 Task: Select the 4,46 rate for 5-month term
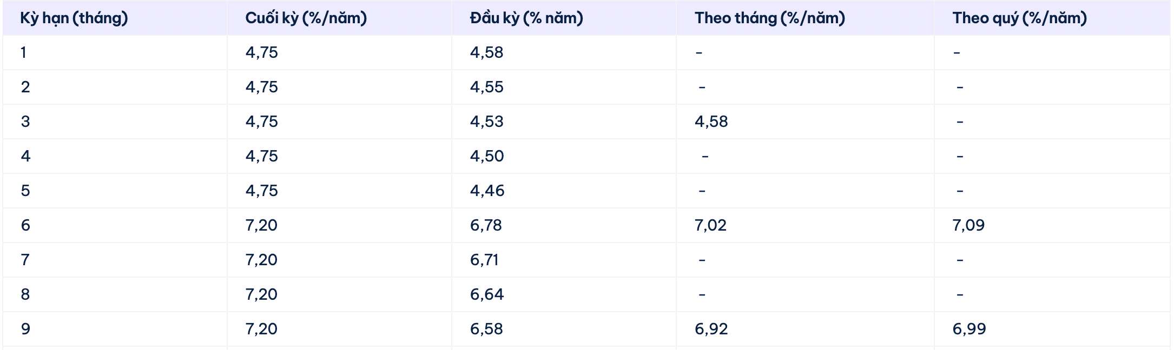[487, 191]
